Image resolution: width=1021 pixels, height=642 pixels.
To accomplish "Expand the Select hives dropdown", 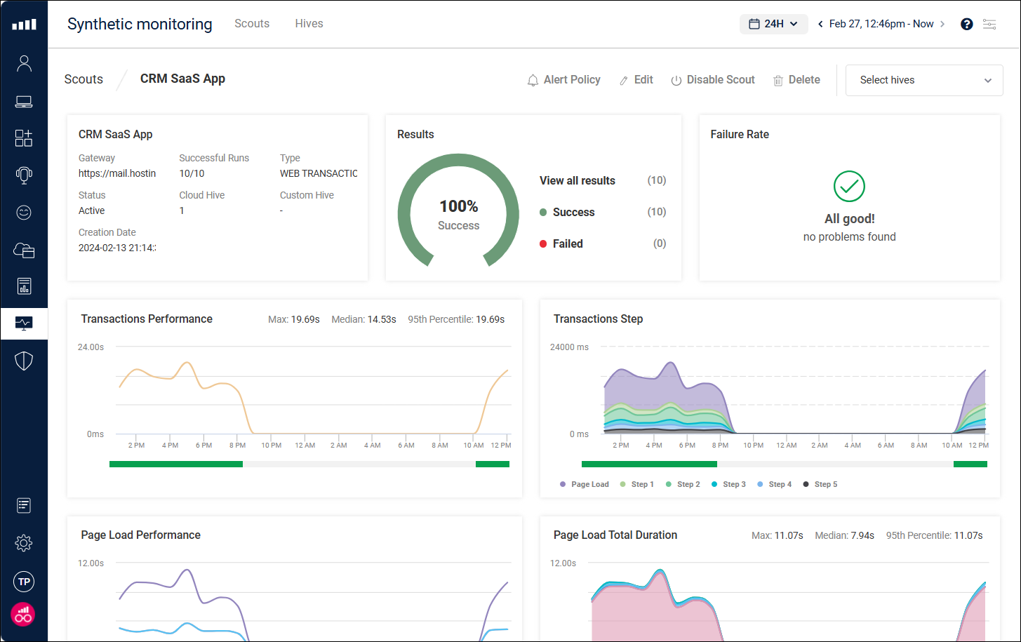I will 924,80.
